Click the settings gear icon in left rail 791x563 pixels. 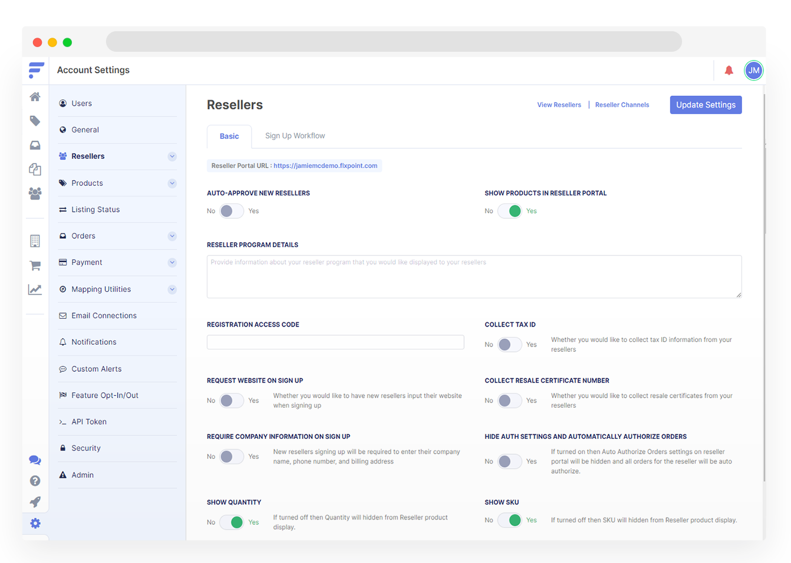pos(35,523)
